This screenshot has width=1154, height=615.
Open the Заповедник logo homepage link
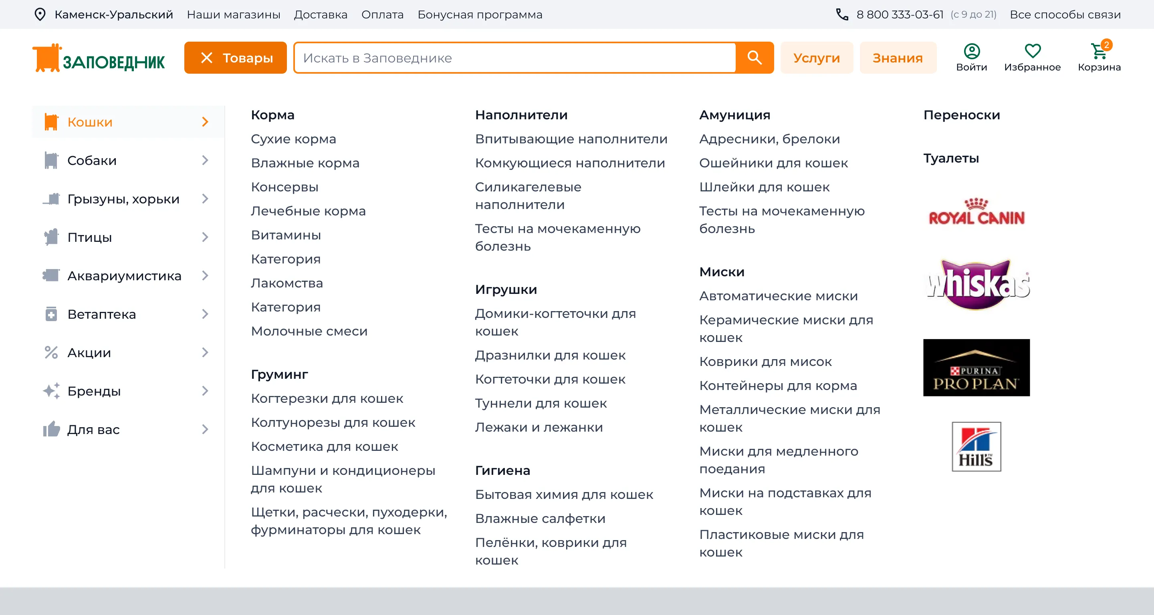[99, 58]
